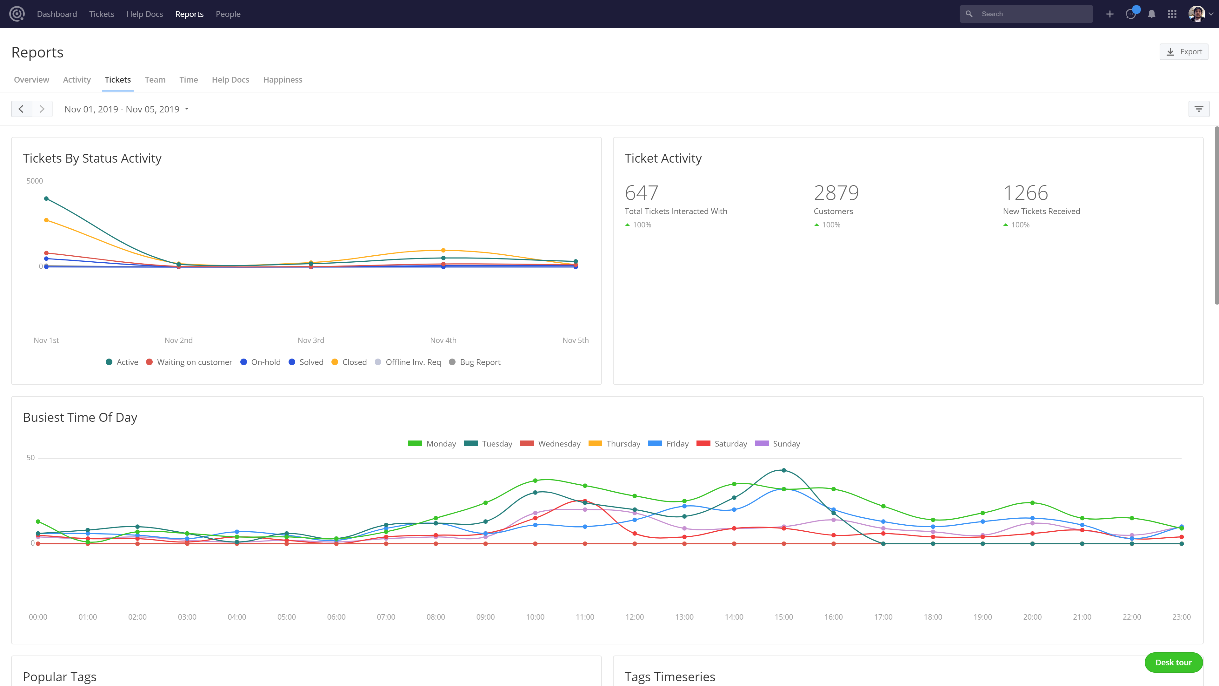
Task: Toggle Active series in status legend
Action: [x=122, y=362]
